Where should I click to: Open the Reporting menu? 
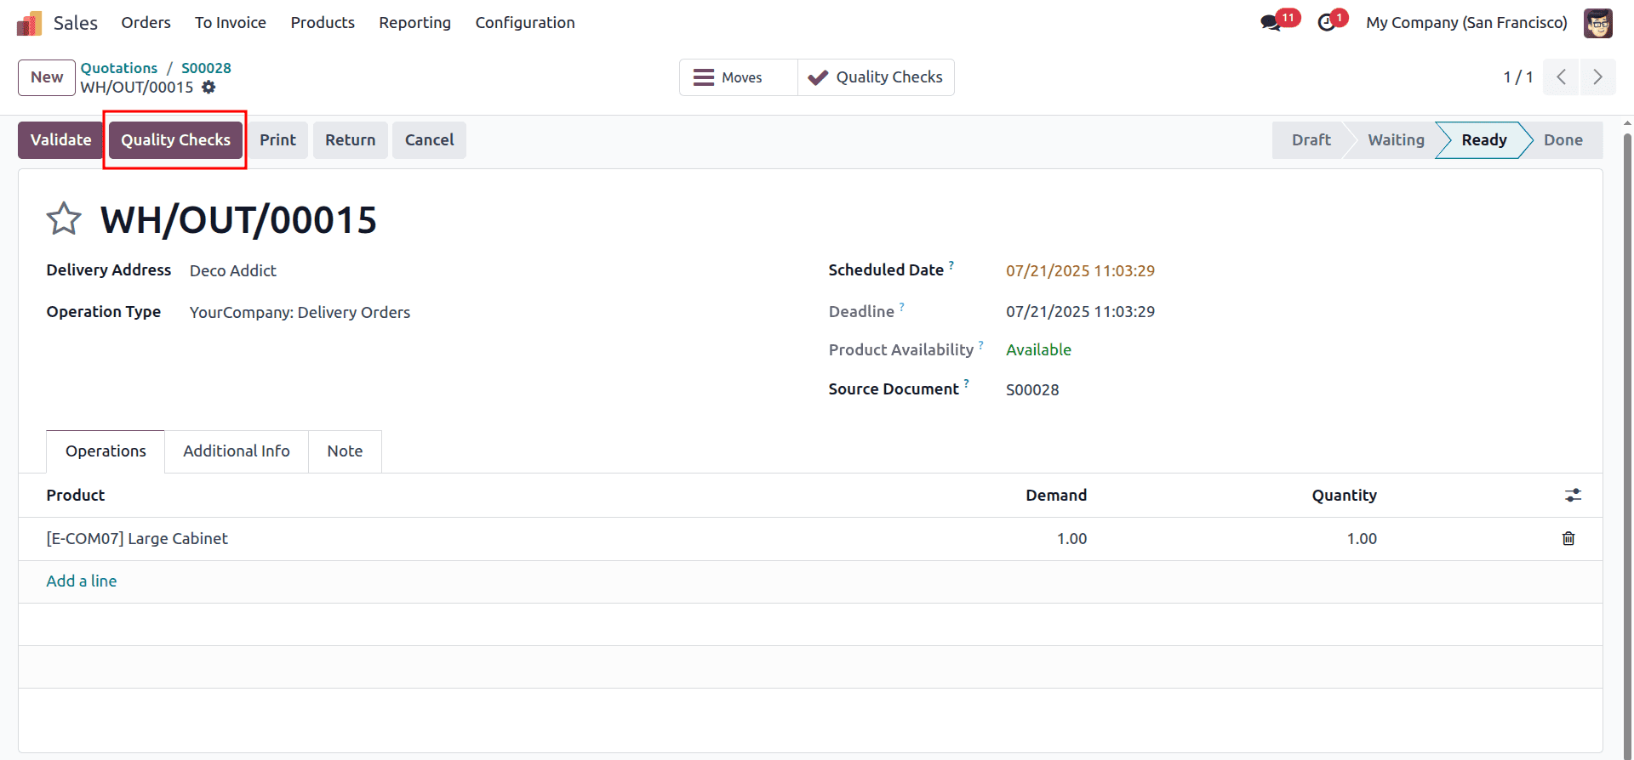(x=415, y=23)
